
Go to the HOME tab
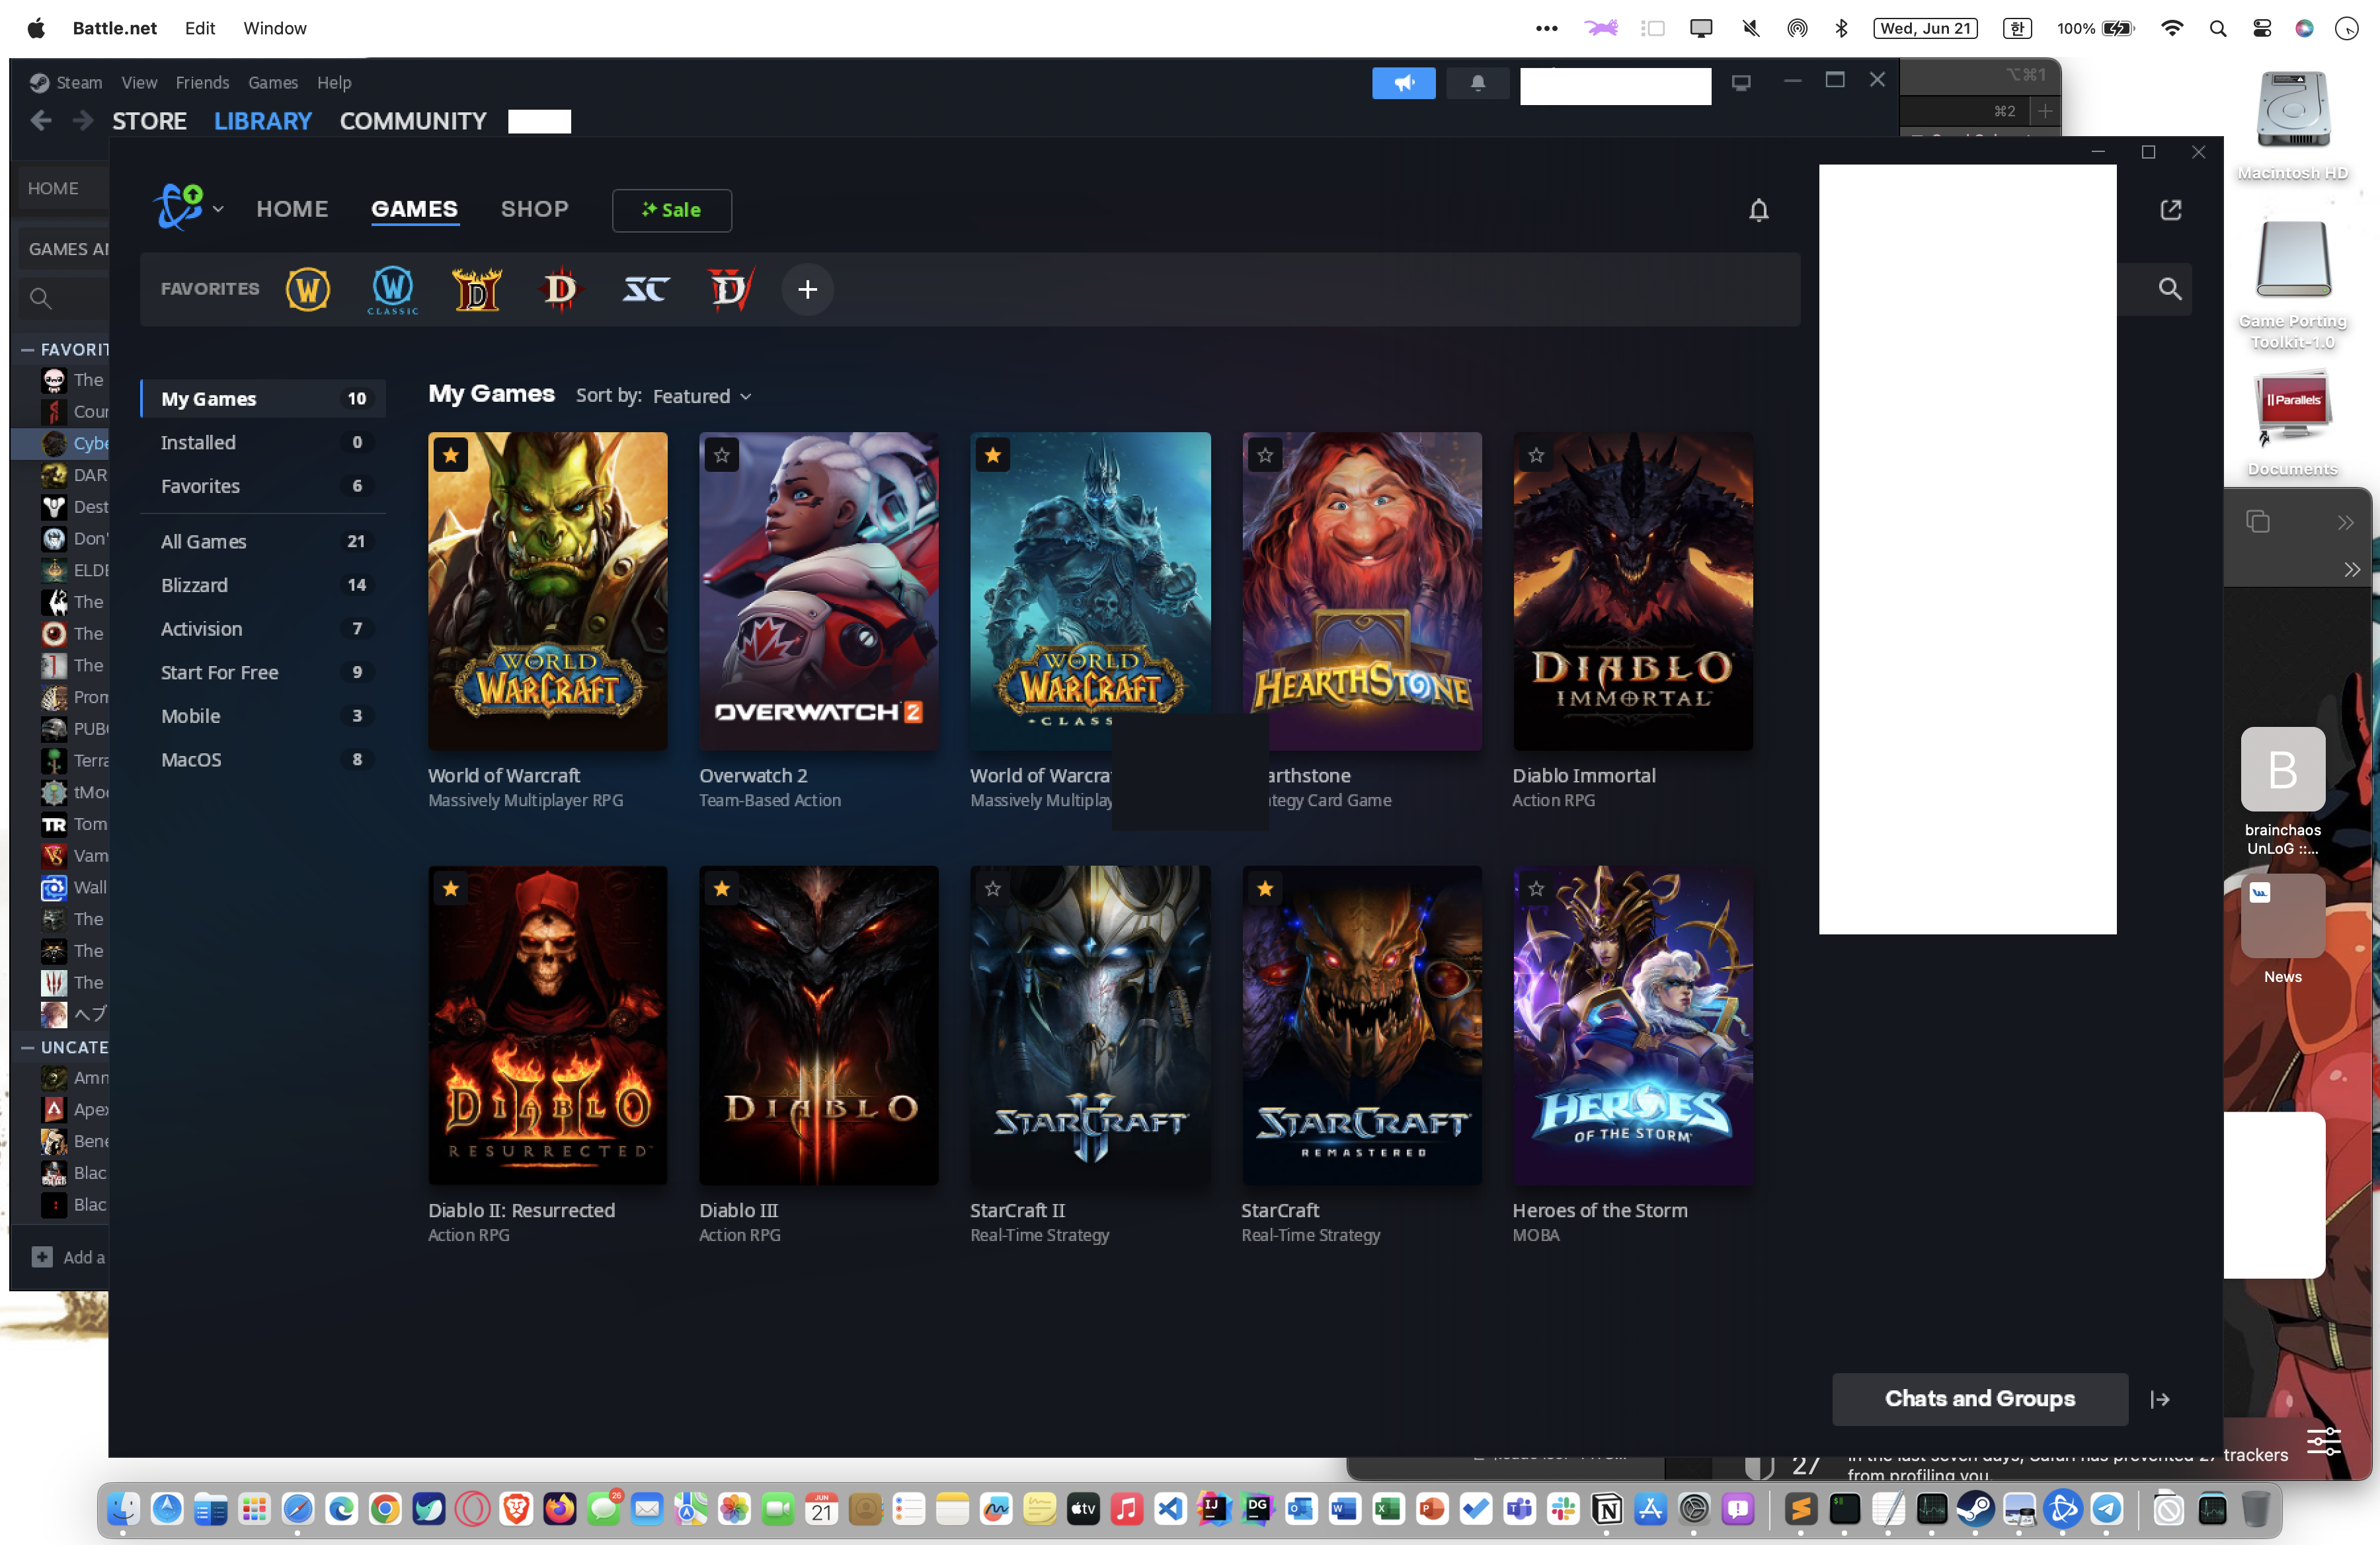coord(292,210)
